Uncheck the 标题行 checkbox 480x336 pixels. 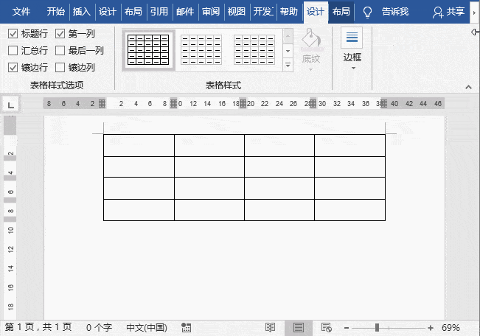13,34
